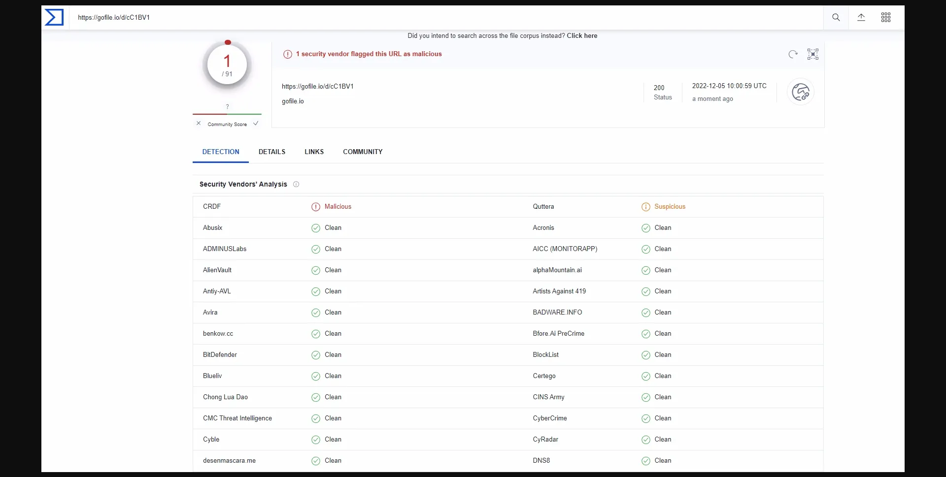The image size is (946, 477).
Task: Click the info icon beside Security Vendors' Analysis
Action: (296, 185)
